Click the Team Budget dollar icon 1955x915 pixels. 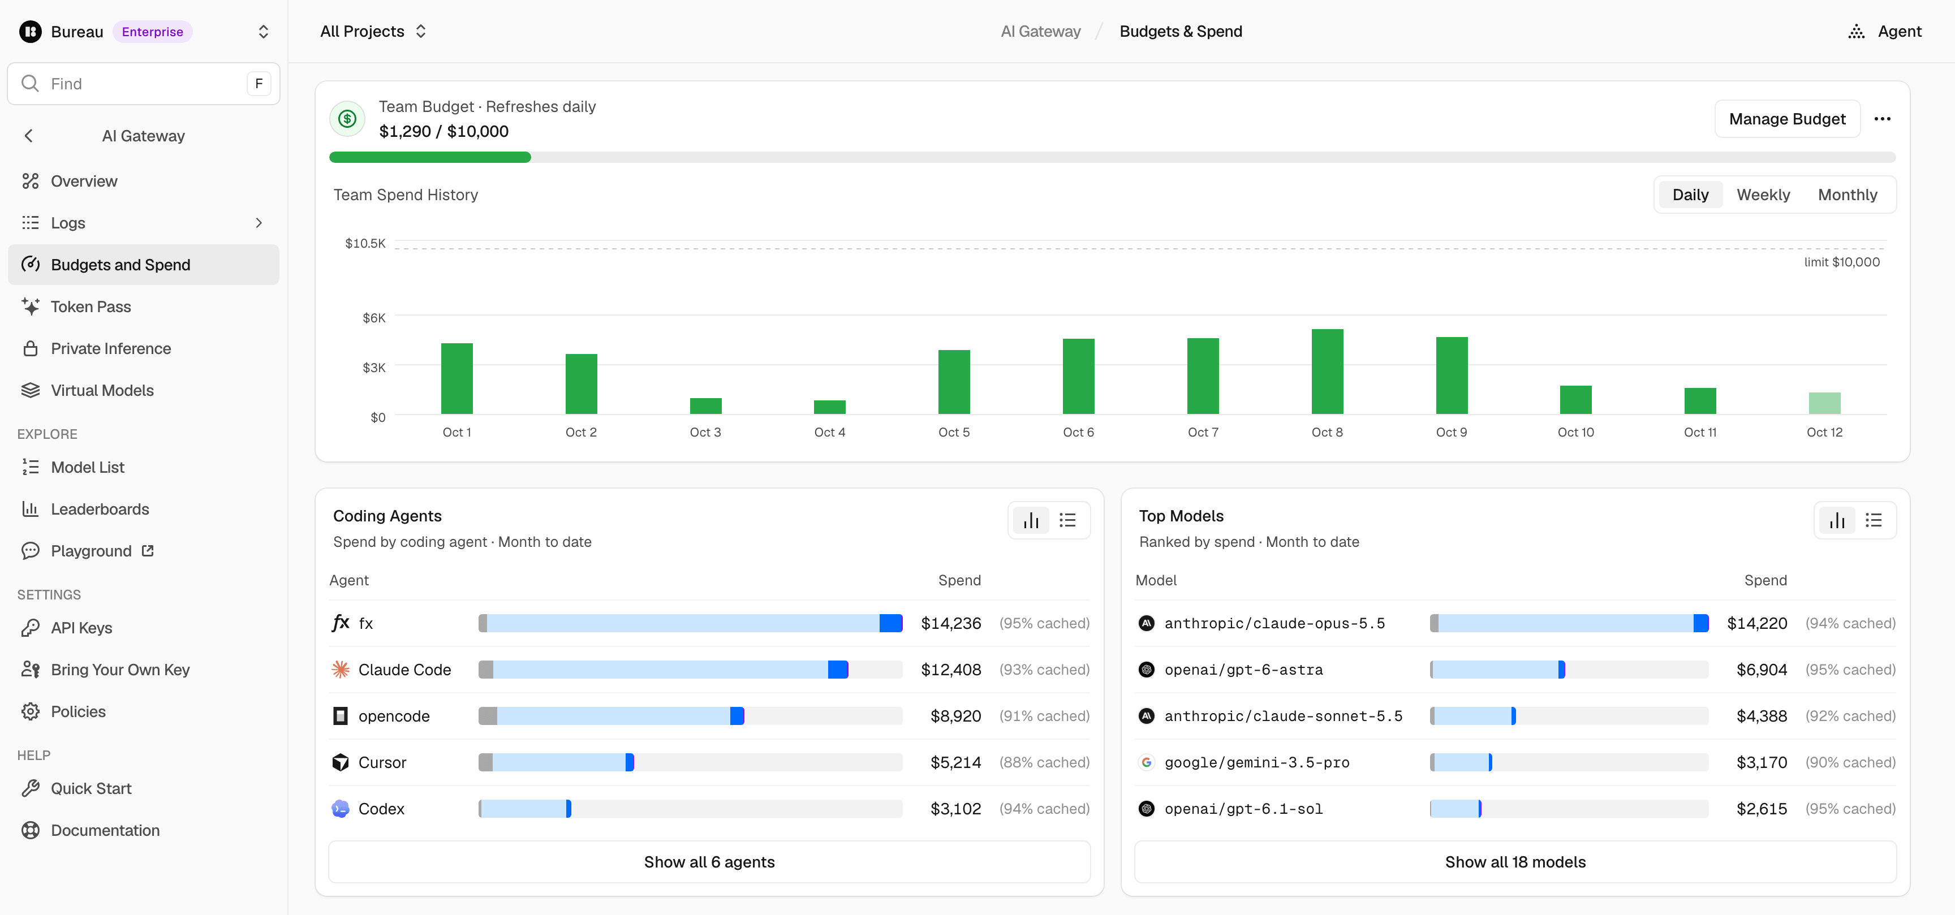(x=347, y=119)
